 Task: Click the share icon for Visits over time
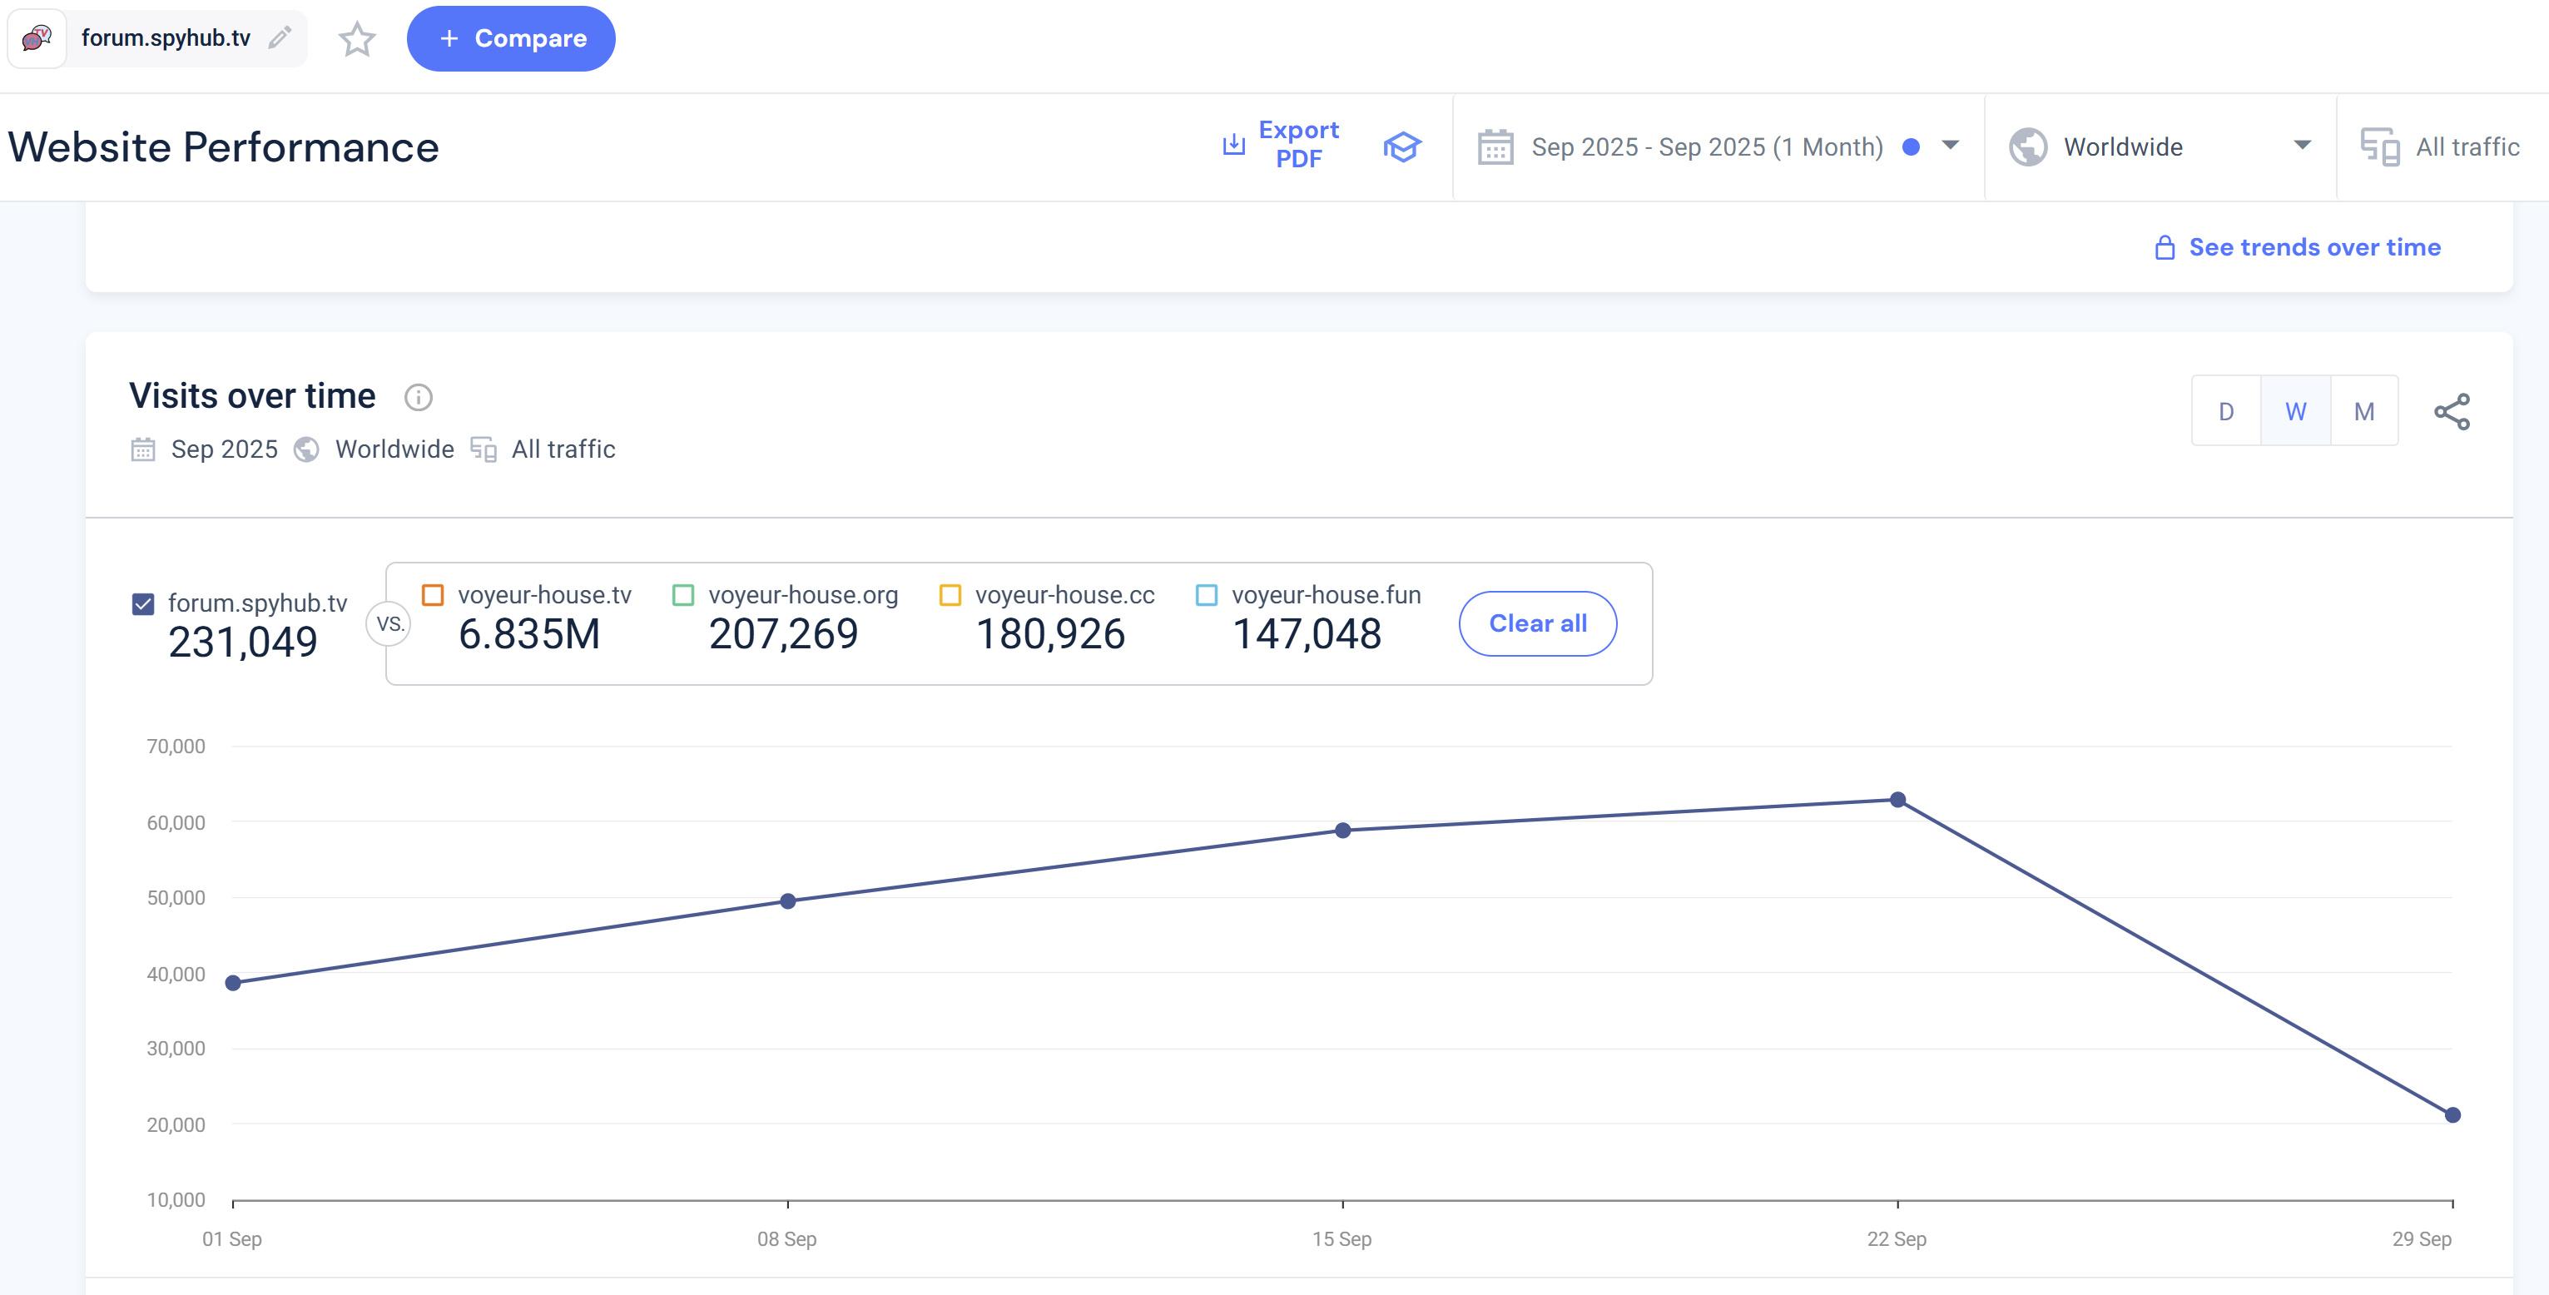[x=2451, y=411]
